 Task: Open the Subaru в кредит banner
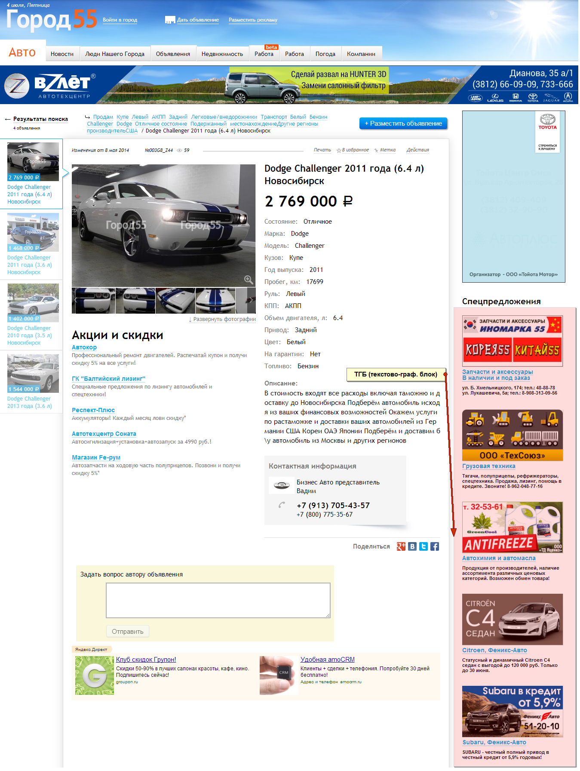[512, 712]
